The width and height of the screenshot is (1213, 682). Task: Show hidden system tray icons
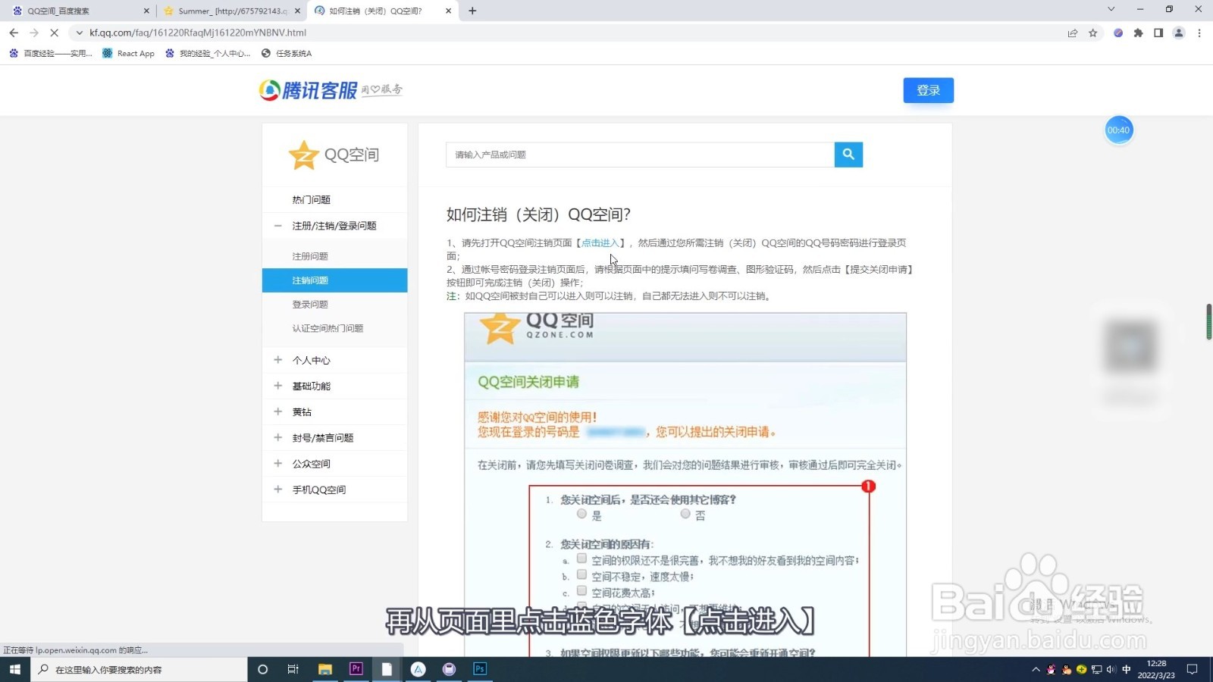pyautogui.click(x=1036, y=669)
